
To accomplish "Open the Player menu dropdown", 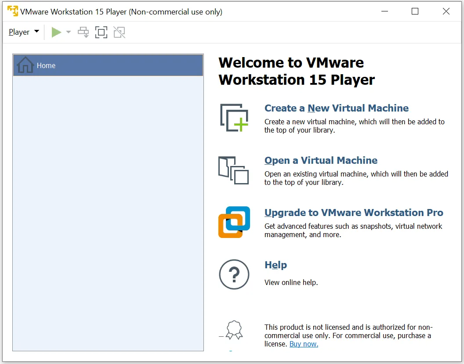I will tap(24, 32).
